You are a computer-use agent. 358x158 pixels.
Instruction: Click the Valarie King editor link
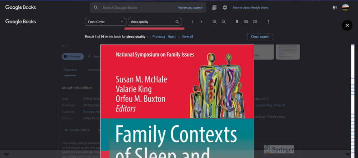coord(264,105)
